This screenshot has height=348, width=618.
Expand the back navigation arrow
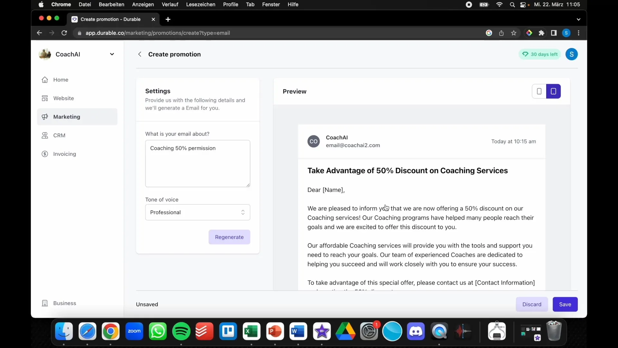click(139, 54)
